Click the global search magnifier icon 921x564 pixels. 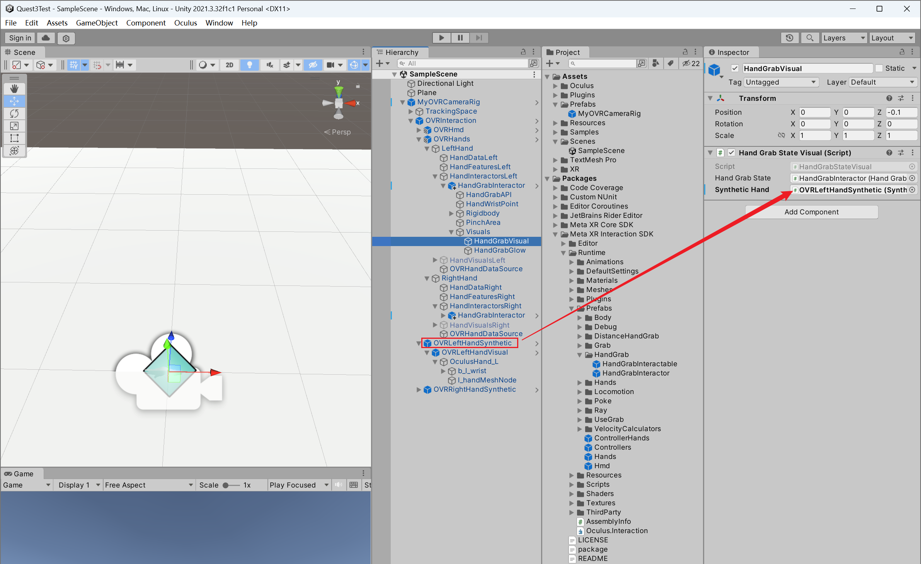pos(810,38)
